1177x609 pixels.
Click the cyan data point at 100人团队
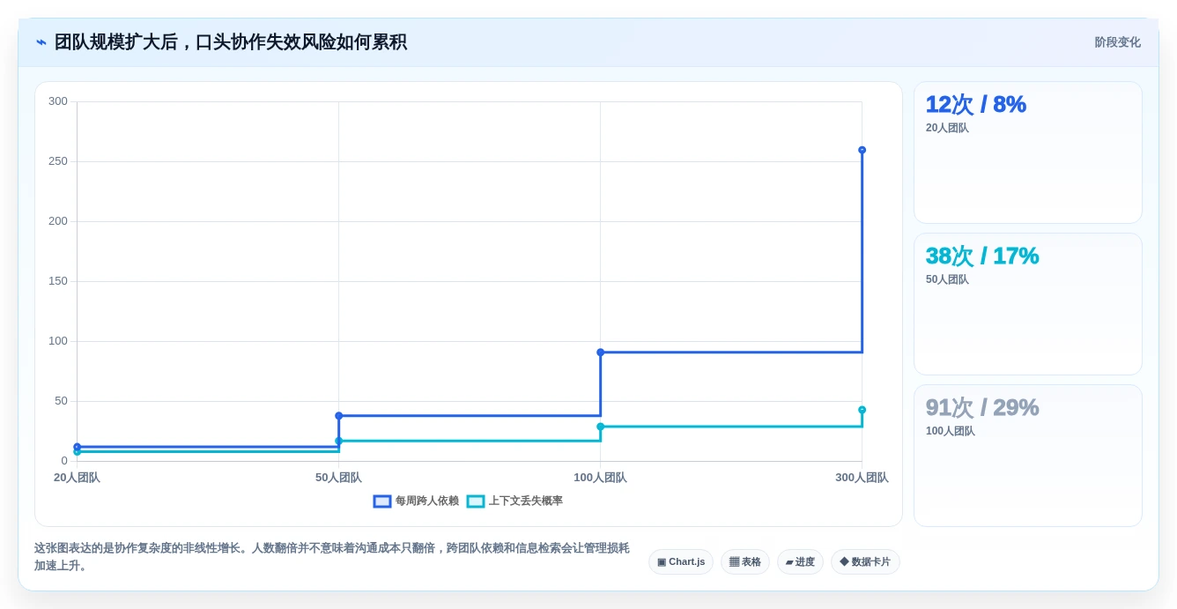click(600, 427)
